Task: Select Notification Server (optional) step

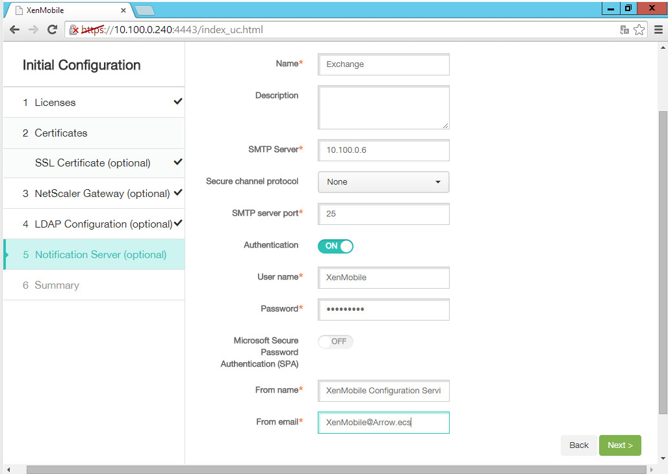Action: click(94, 254)
